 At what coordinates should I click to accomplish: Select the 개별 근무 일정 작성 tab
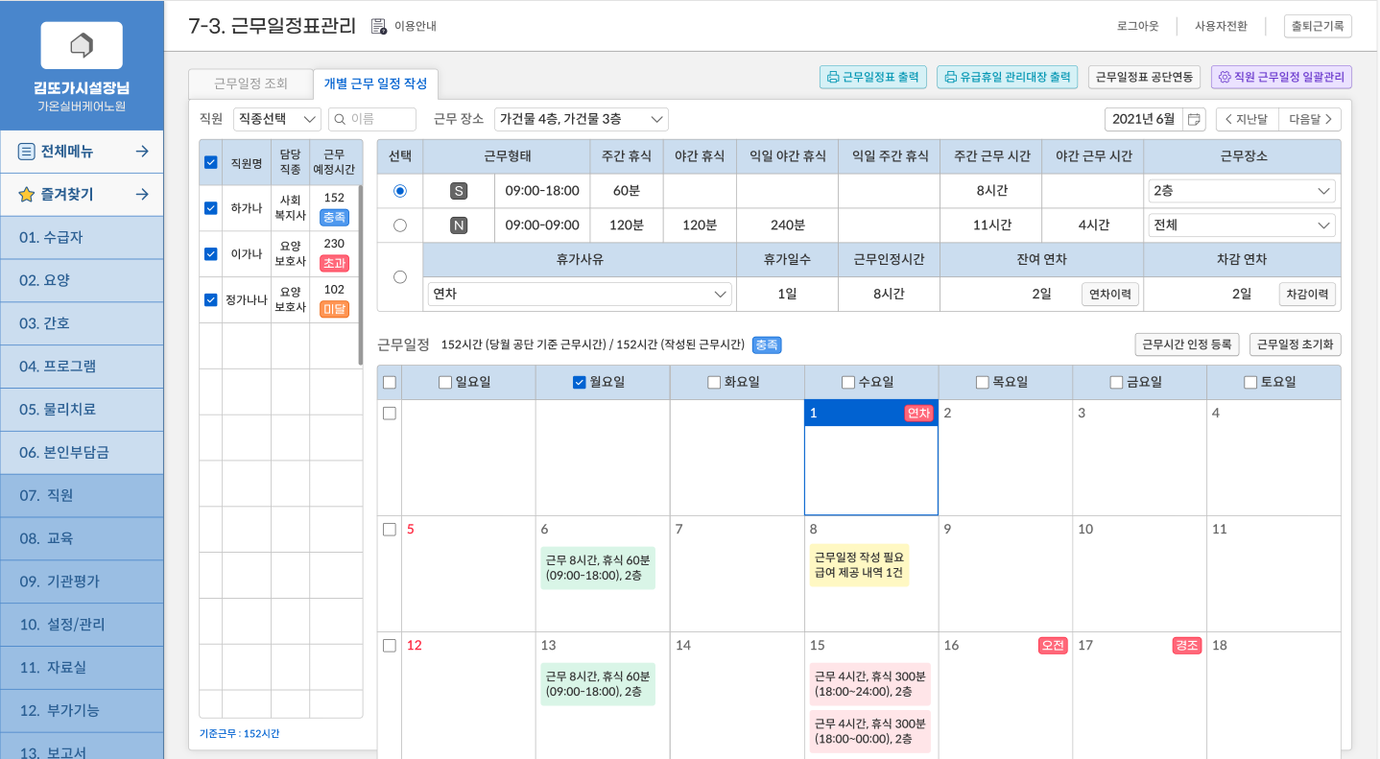click(x=375, y=83)
